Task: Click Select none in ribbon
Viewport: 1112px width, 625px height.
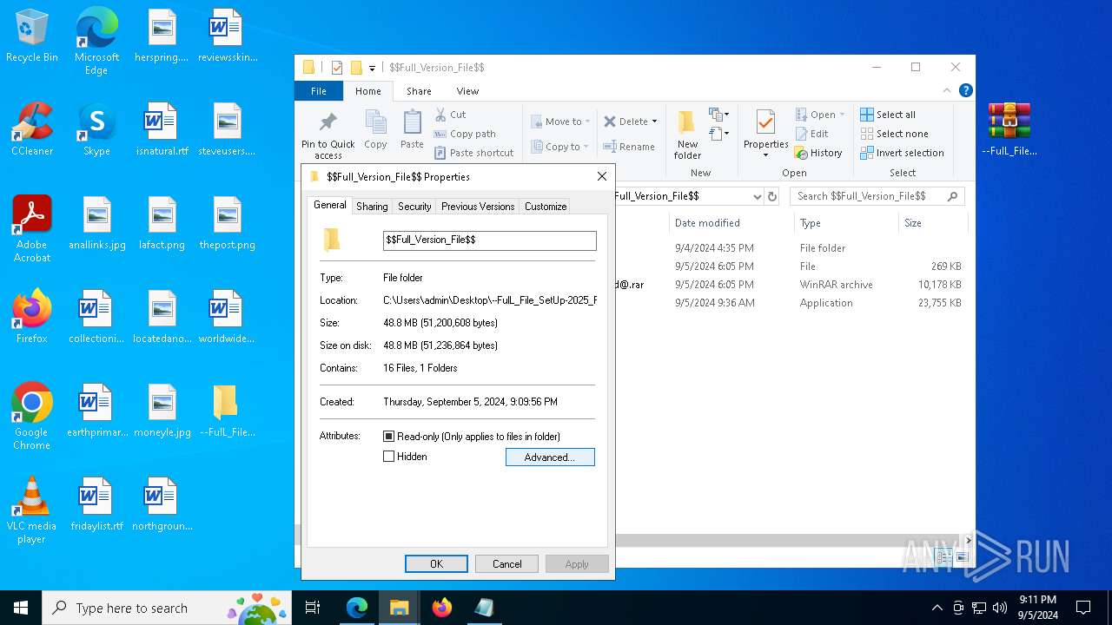Action: (894, 134)
